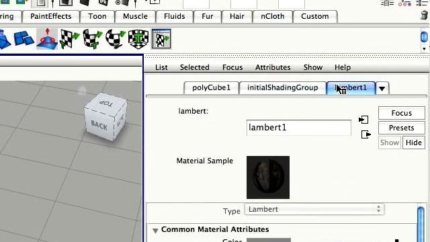Click the Focus button
The width and height of the screenshot is (430, 242).
click(402, 113)
